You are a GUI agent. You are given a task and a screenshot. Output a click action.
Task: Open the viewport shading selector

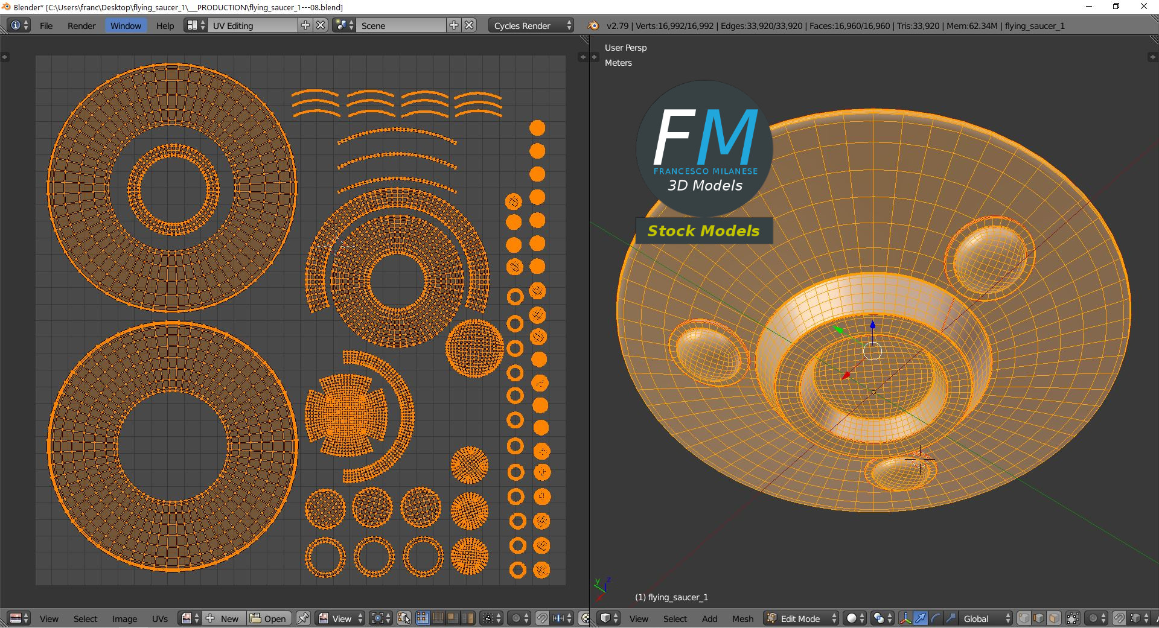tap(855, 618)
